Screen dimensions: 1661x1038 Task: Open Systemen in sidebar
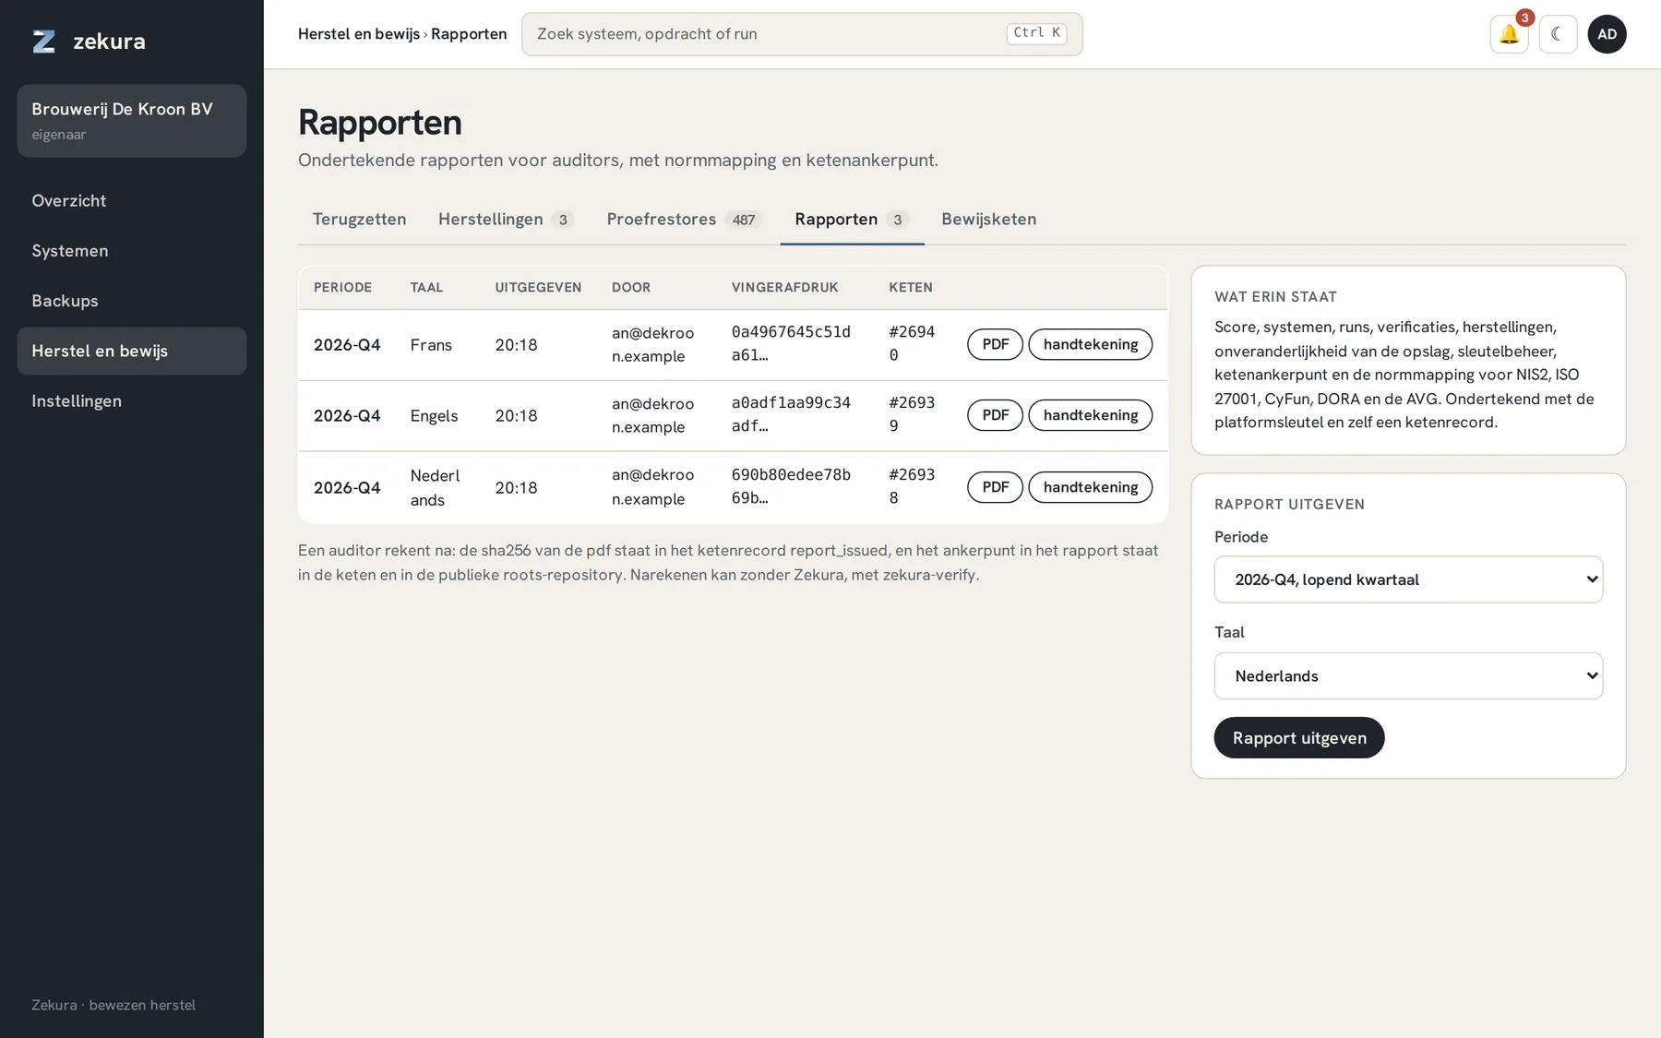[132, 251]
